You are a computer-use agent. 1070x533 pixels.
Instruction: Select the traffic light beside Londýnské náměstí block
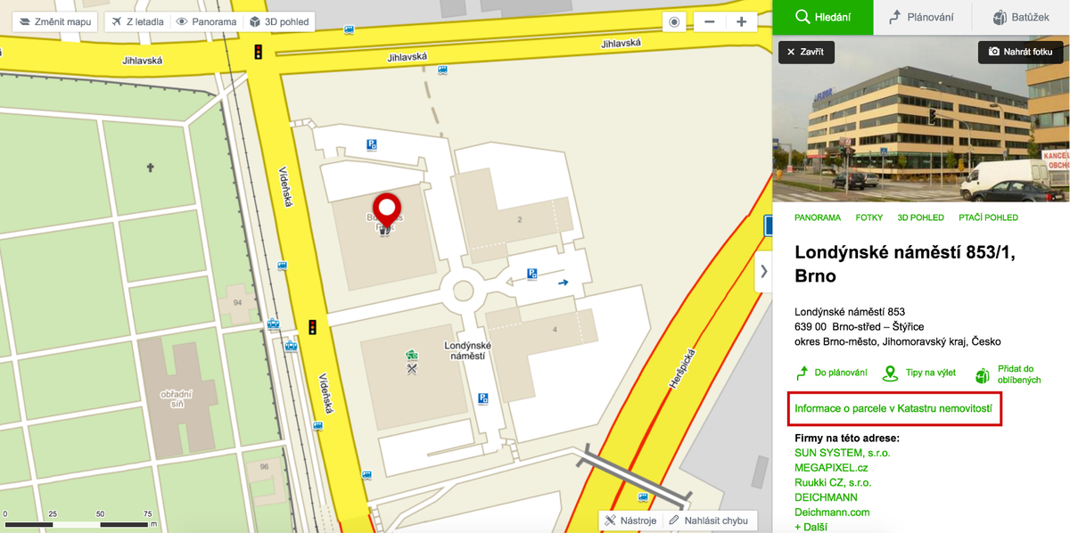tap(313, 327)
